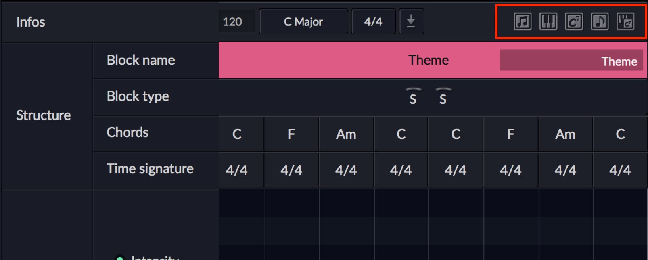This screenshot has height=260, width=648.
Task: Edit the 120 tempo field
Action: (x=237, y=21)
